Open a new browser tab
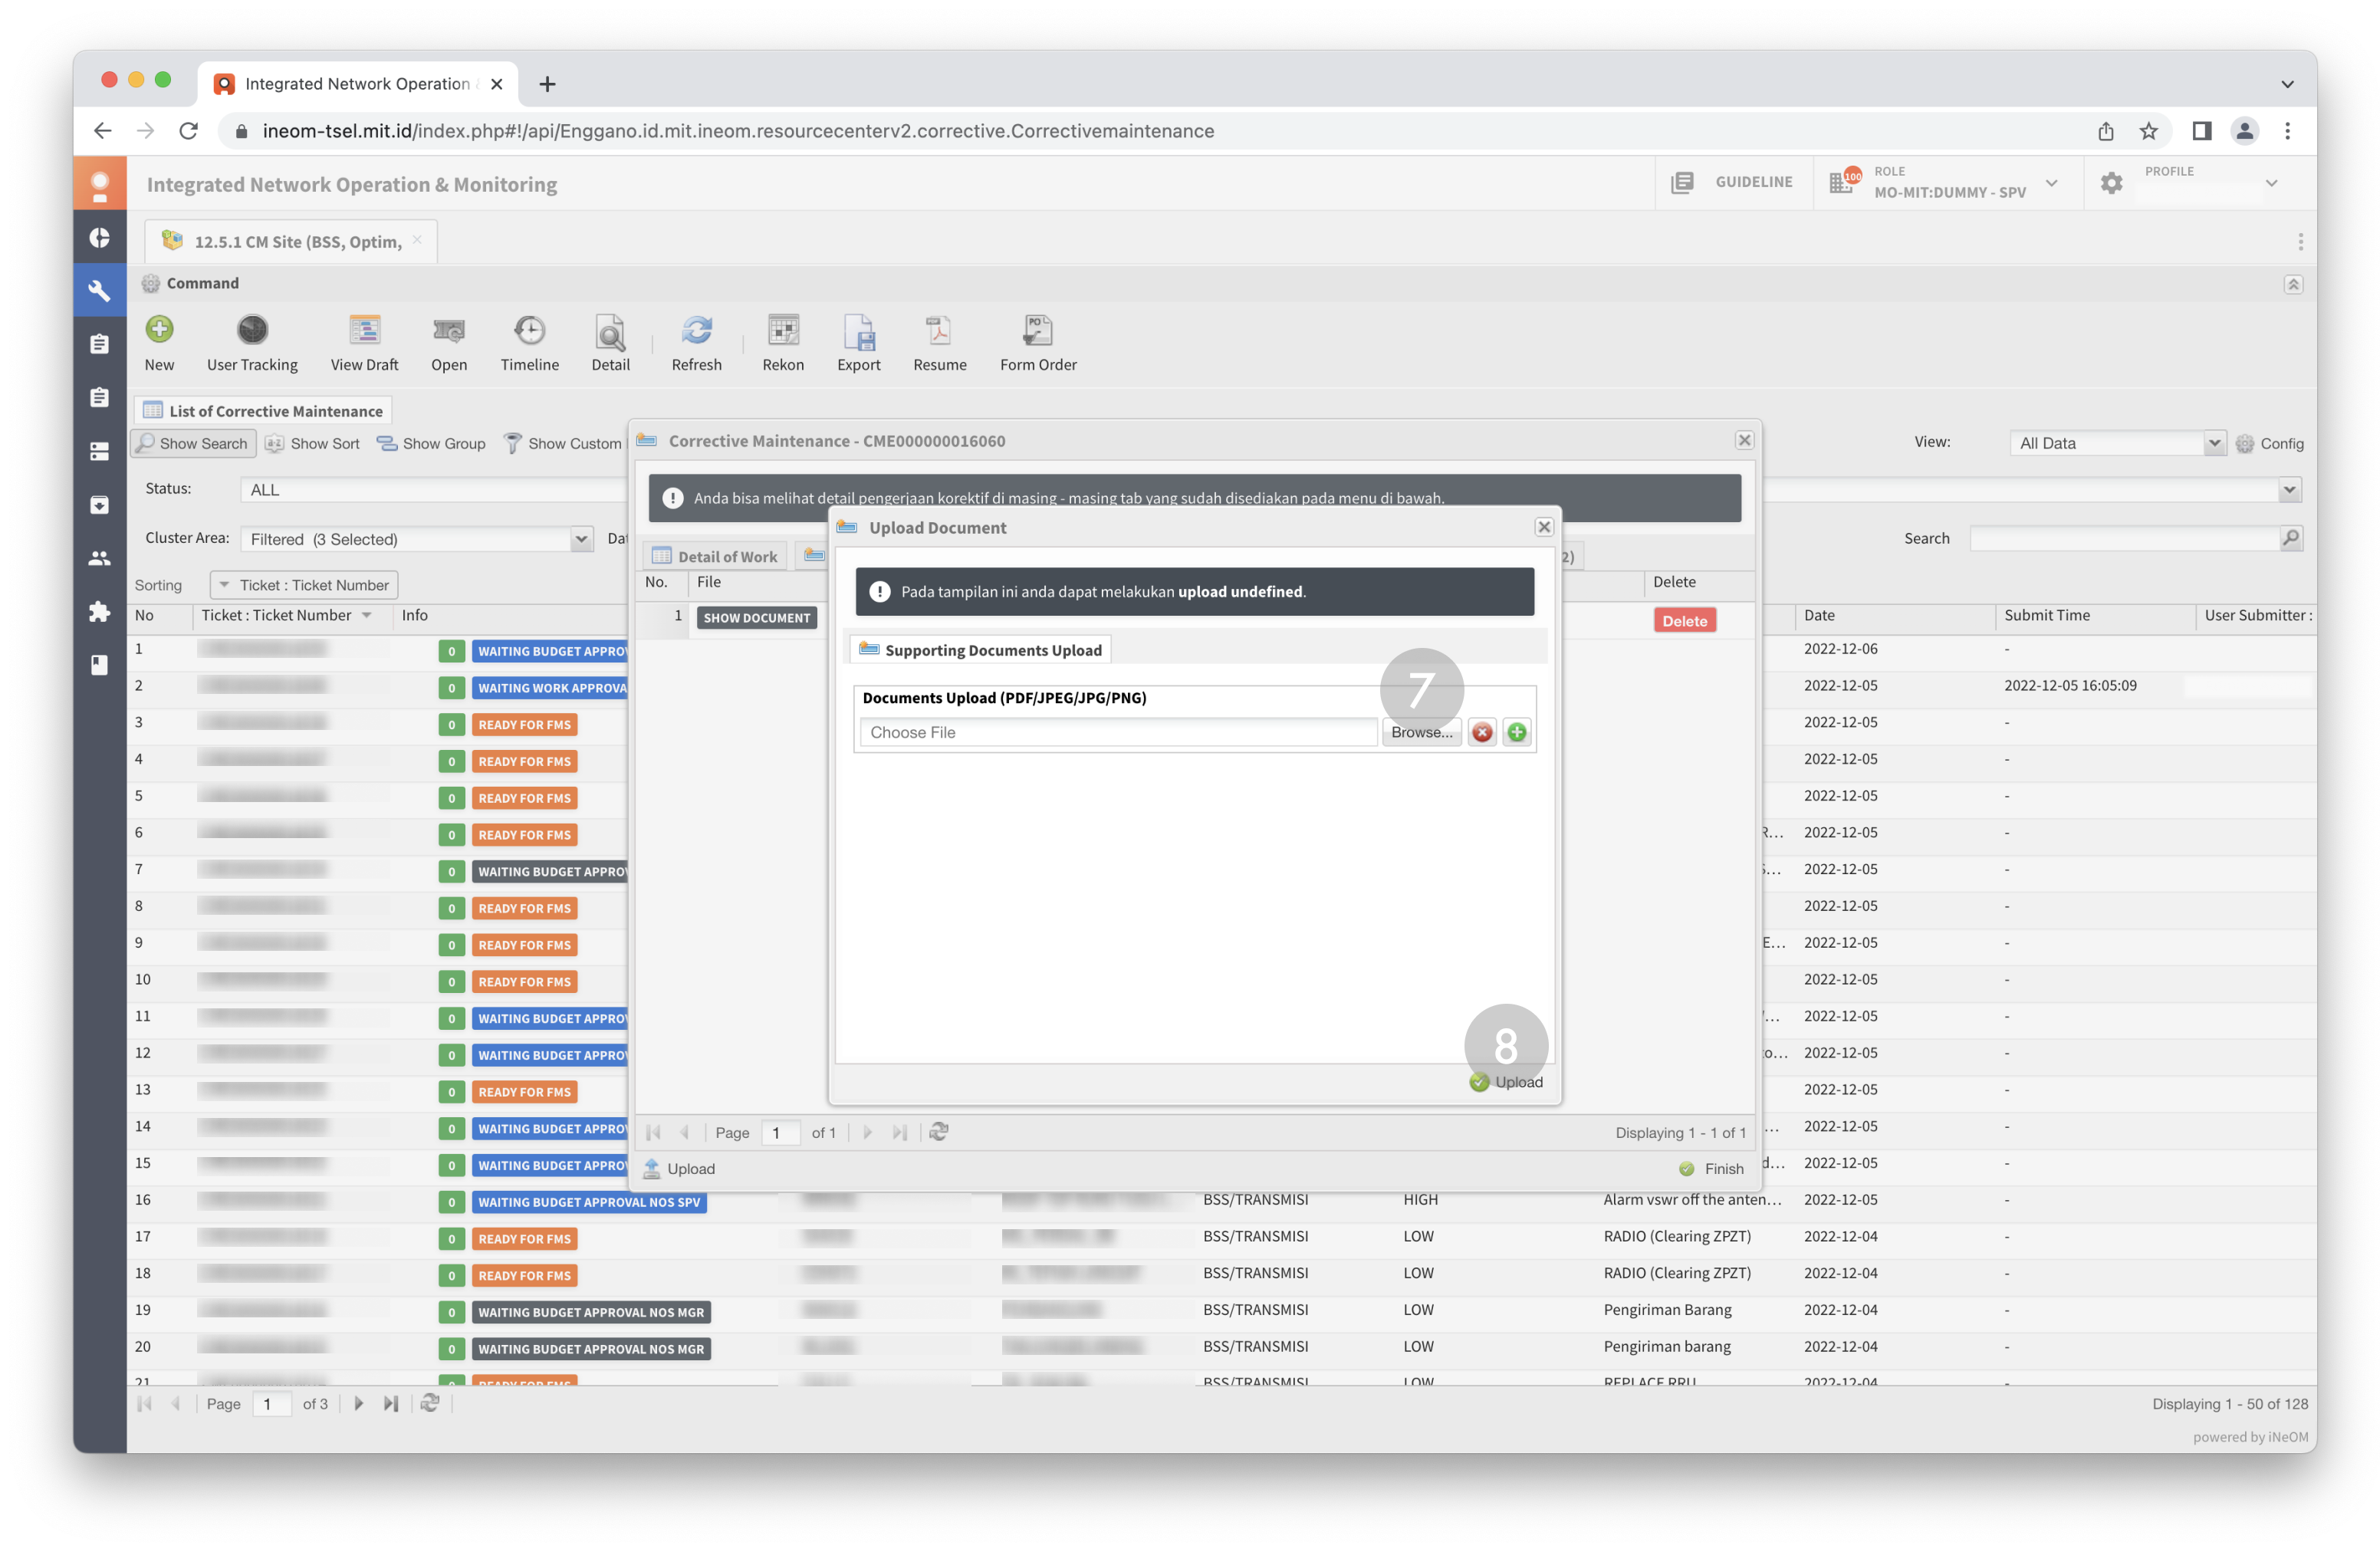This screenshot has height=1552, width=2380. click(547, 84)
